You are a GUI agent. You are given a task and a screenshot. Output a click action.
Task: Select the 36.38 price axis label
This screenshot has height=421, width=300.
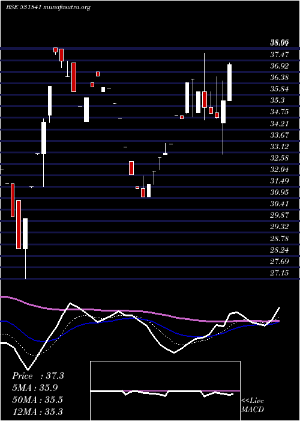[x=280, y=78]
